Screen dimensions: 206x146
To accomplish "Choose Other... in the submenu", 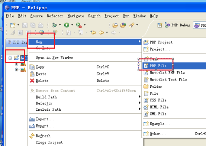I will pyautogui.click(x=174, y=134).
